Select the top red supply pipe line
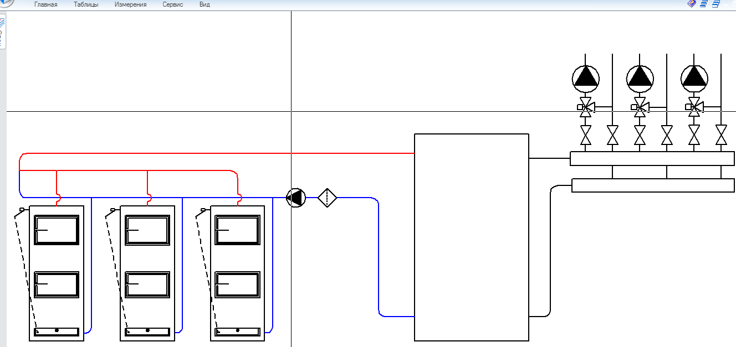Image resolution: width=736 pixels, height=347 pixels. 222,153
